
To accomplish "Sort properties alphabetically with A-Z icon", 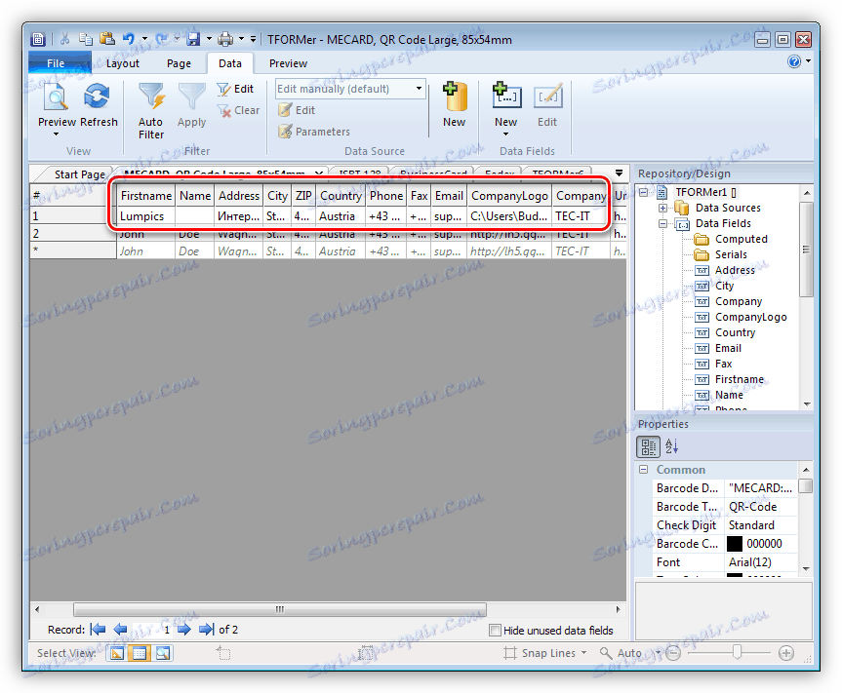I will [672, 446].
